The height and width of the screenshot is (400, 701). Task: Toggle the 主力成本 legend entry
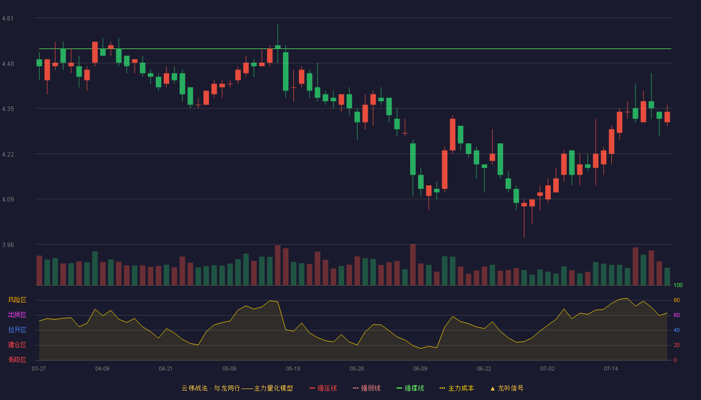click(456, 388)
